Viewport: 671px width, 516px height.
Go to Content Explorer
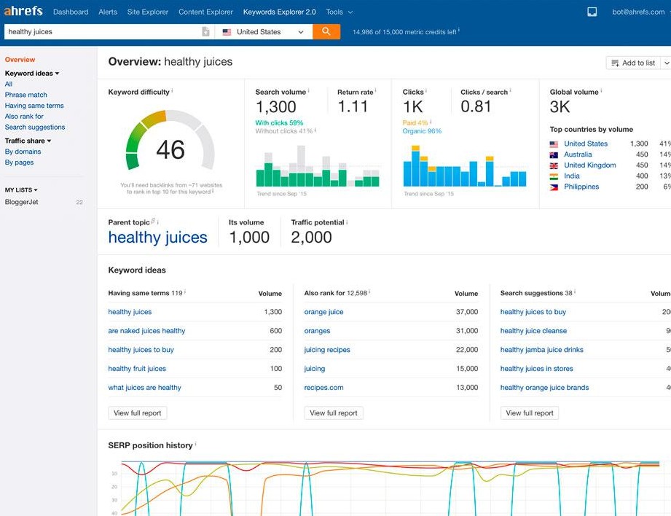tap(206, 12)
